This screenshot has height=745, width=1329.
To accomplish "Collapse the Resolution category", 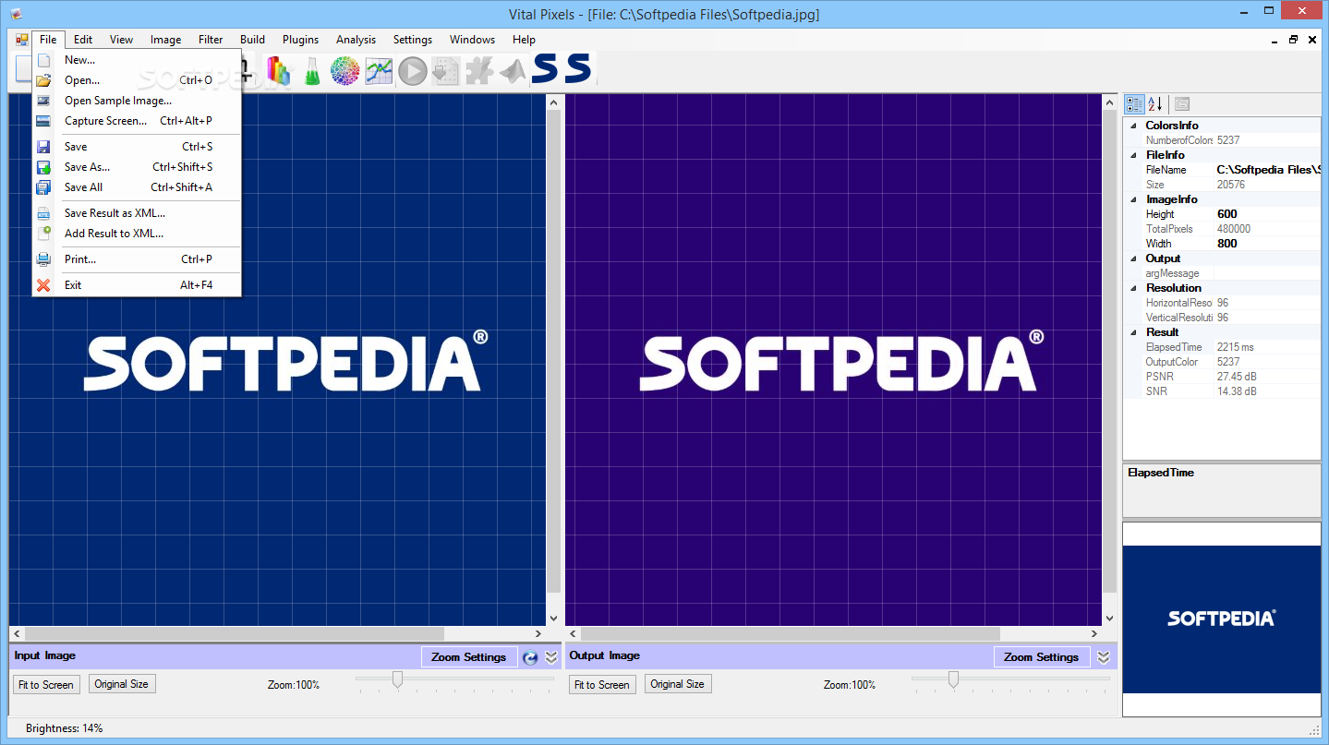I will 1132,288.
